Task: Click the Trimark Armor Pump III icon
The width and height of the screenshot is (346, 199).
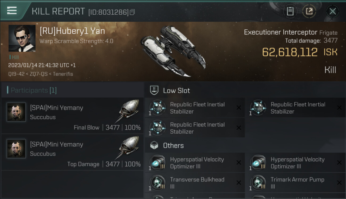Action: tap(258, 183)
